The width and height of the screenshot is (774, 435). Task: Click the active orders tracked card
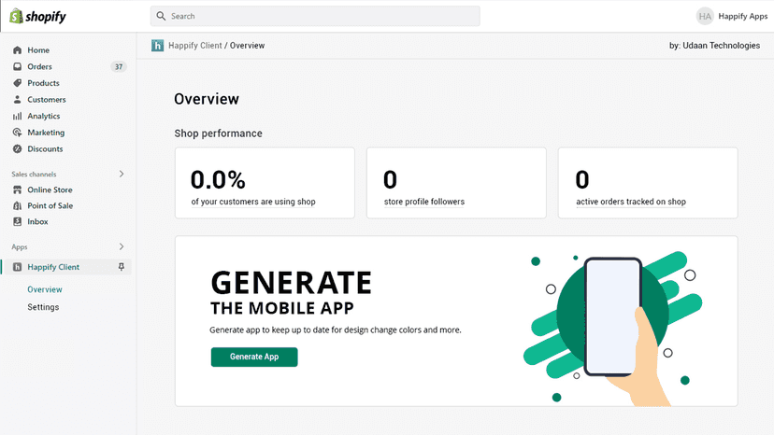[648, 183]
